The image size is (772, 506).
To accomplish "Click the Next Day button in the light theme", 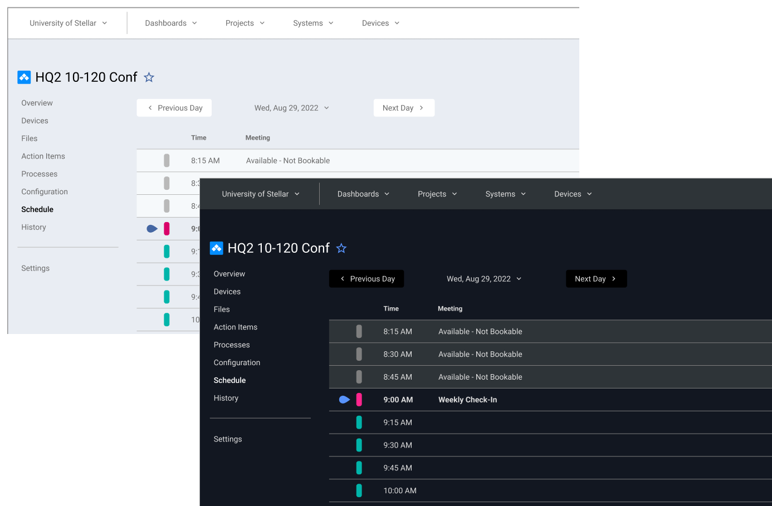I will coord(404,108).
